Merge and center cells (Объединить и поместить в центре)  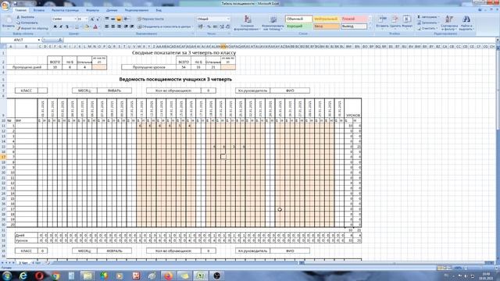click(x=165, y=27)
